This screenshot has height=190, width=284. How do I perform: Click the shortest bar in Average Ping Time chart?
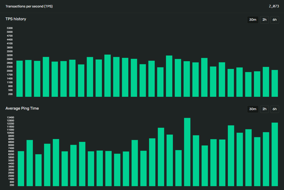coord(38,170)
